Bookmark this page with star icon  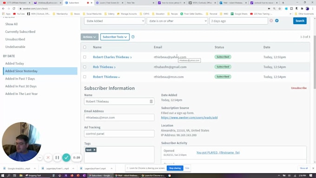click(x=280, y=8)
